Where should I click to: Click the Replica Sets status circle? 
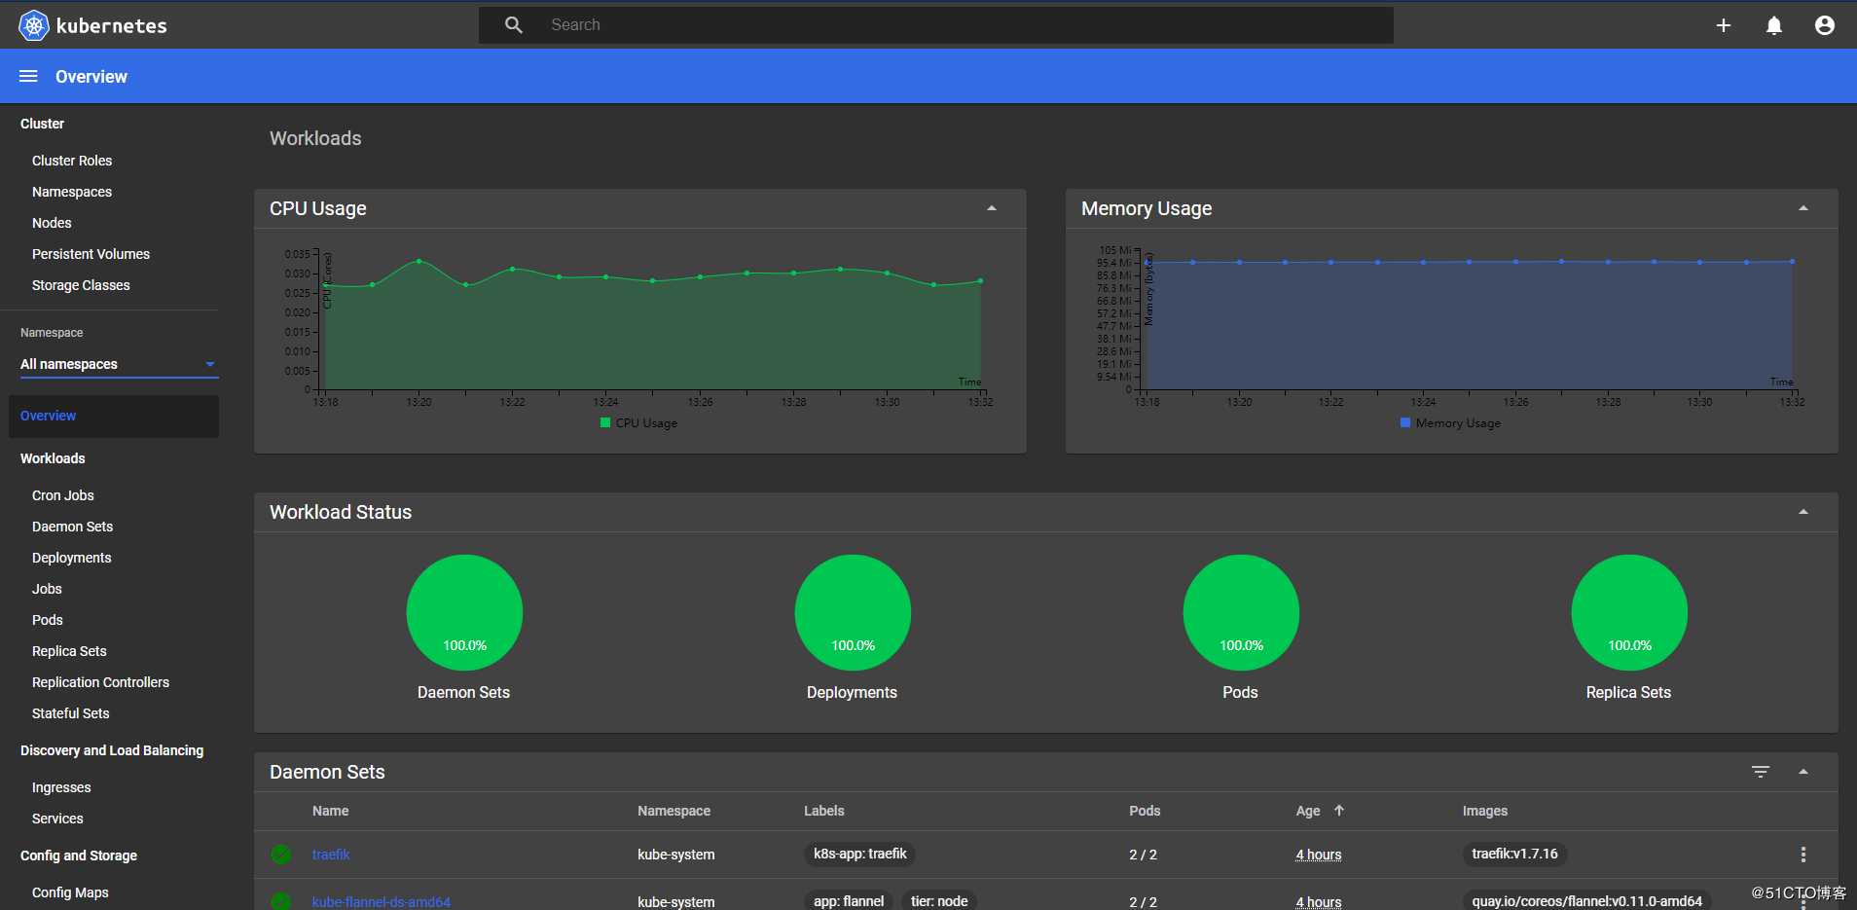(x=1629, y=612)
